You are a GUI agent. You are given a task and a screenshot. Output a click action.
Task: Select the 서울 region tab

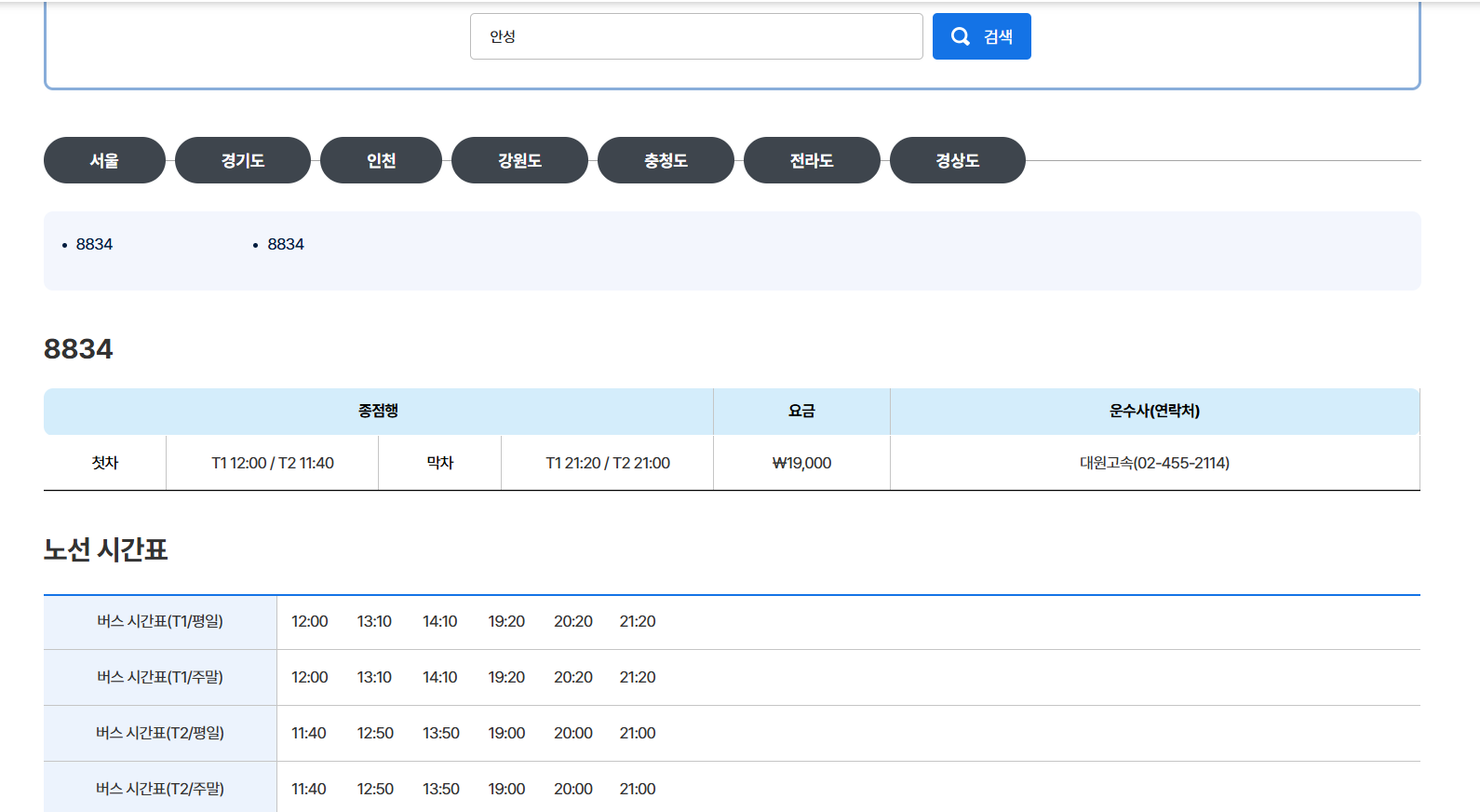104,160
